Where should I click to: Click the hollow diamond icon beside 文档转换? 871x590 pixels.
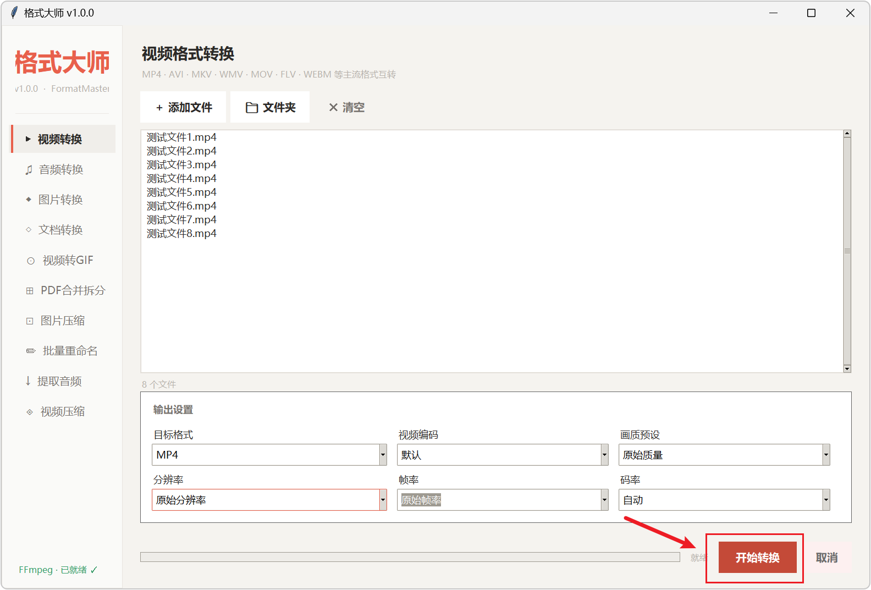[29, 230]
